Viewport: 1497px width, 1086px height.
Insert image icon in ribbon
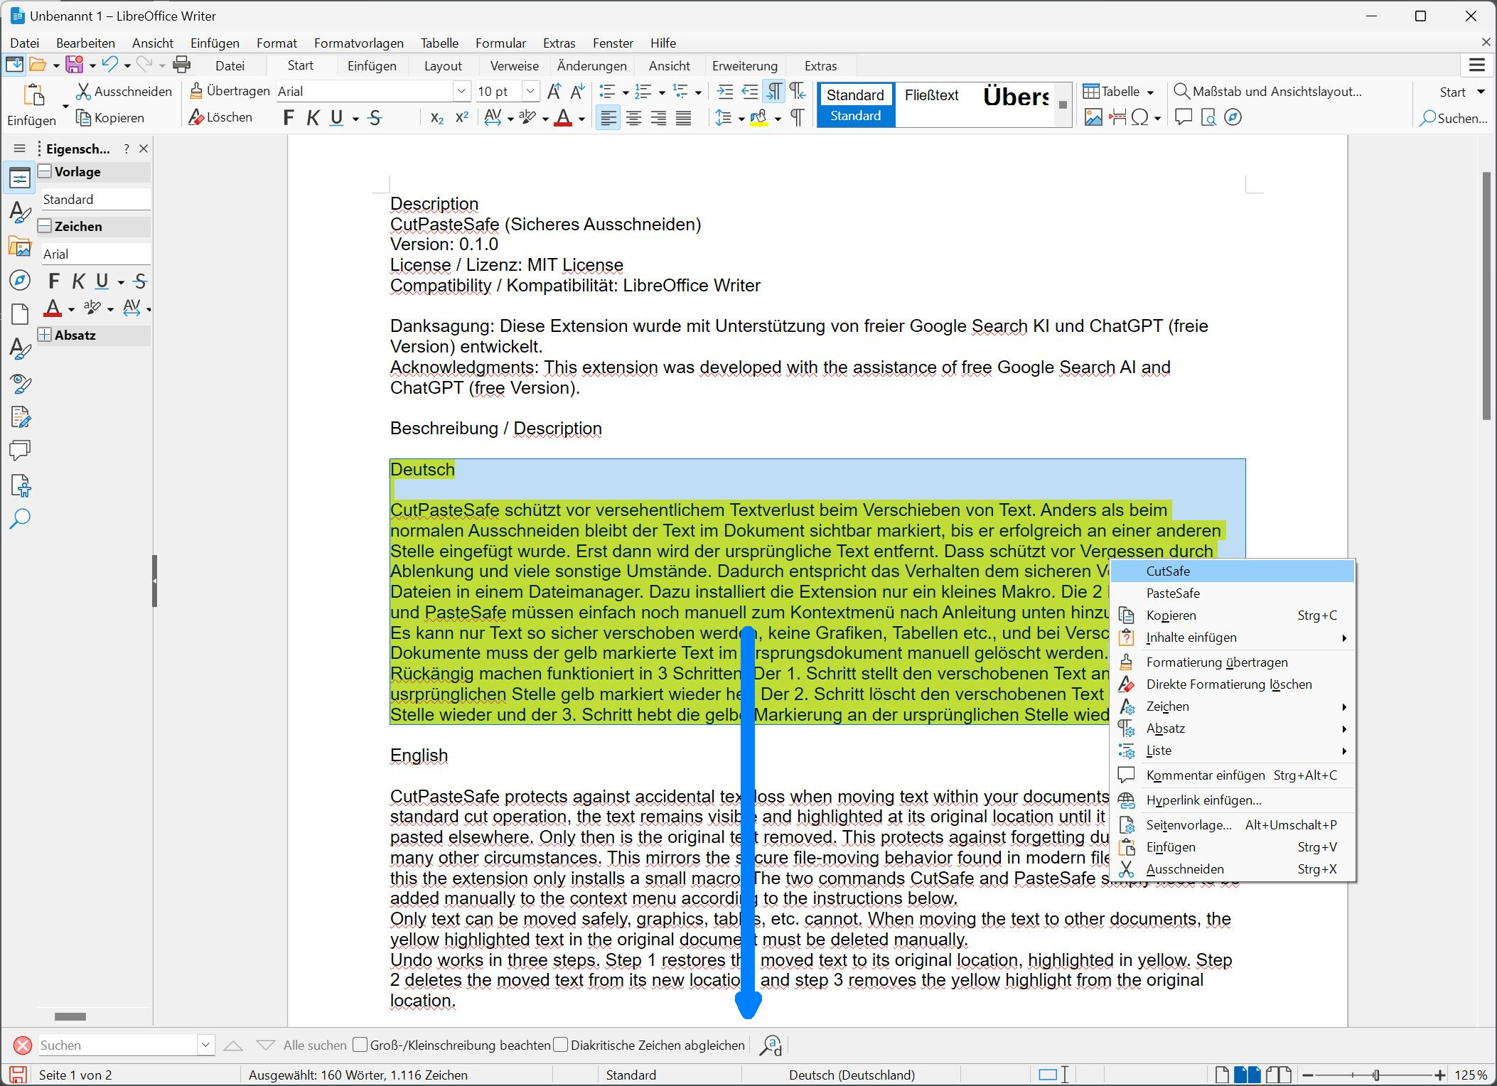click(1093, 117)
